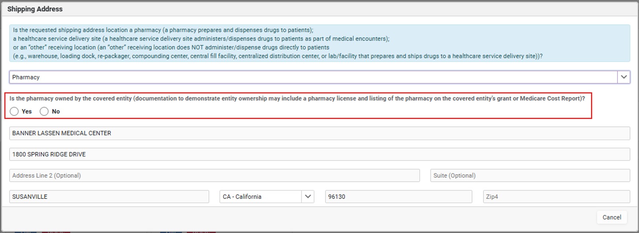
Task: Select No for pharmacy ownership
Action: pos(44,112)
